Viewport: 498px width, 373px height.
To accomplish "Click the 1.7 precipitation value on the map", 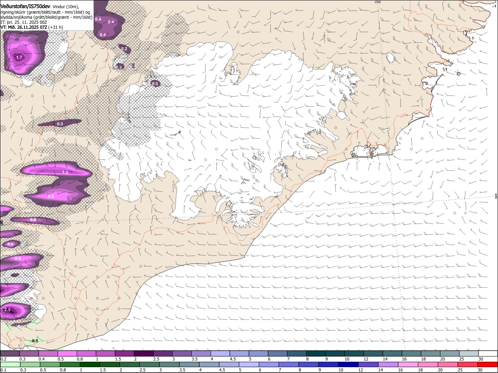I will [19, 57].
